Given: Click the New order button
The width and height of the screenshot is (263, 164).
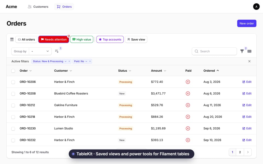Looking at the screenshot, I should [247, 24].
